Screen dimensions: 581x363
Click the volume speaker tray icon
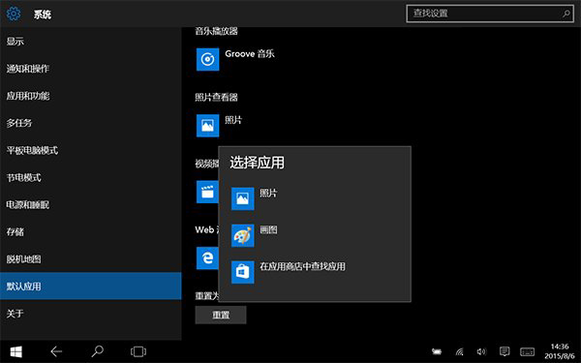point(481,351)
